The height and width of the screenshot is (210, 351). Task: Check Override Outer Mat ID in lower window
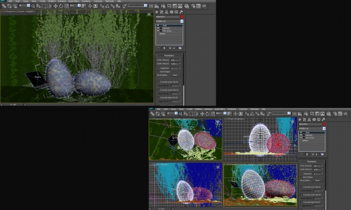click(301, 195)
